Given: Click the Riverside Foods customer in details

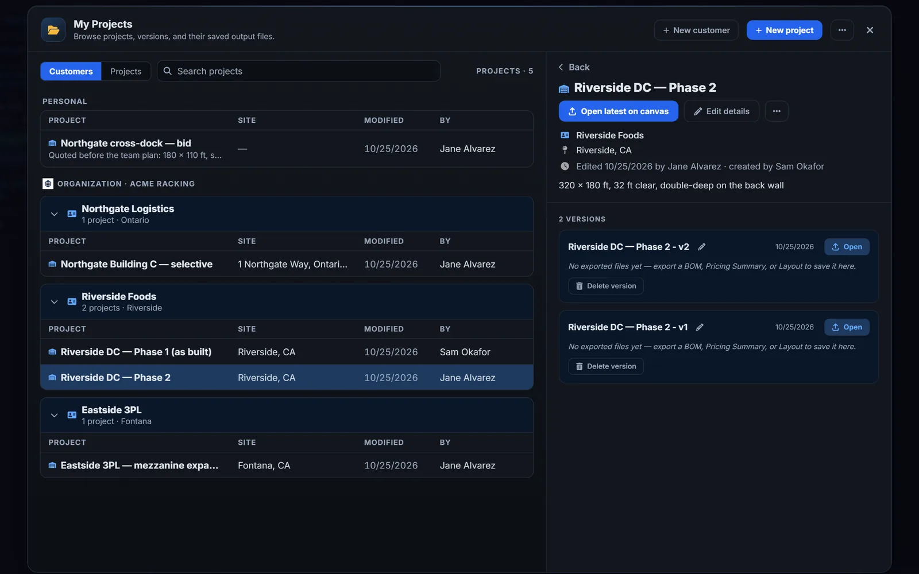Looking at the screenshot, I should tap(609, 135).
